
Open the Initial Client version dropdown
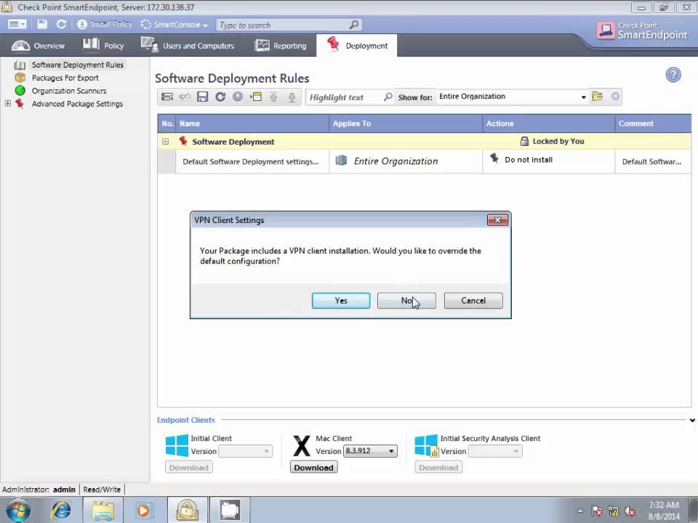[246, 451]
